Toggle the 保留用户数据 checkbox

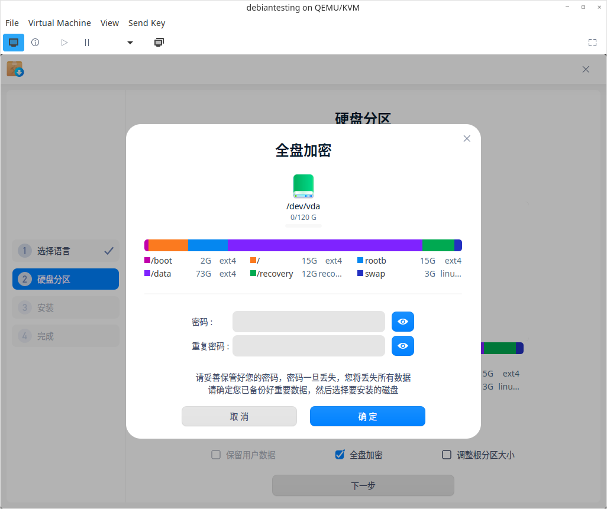click(215, 455)
